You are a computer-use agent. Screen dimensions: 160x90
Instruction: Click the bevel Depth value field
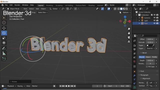point(150,60)
